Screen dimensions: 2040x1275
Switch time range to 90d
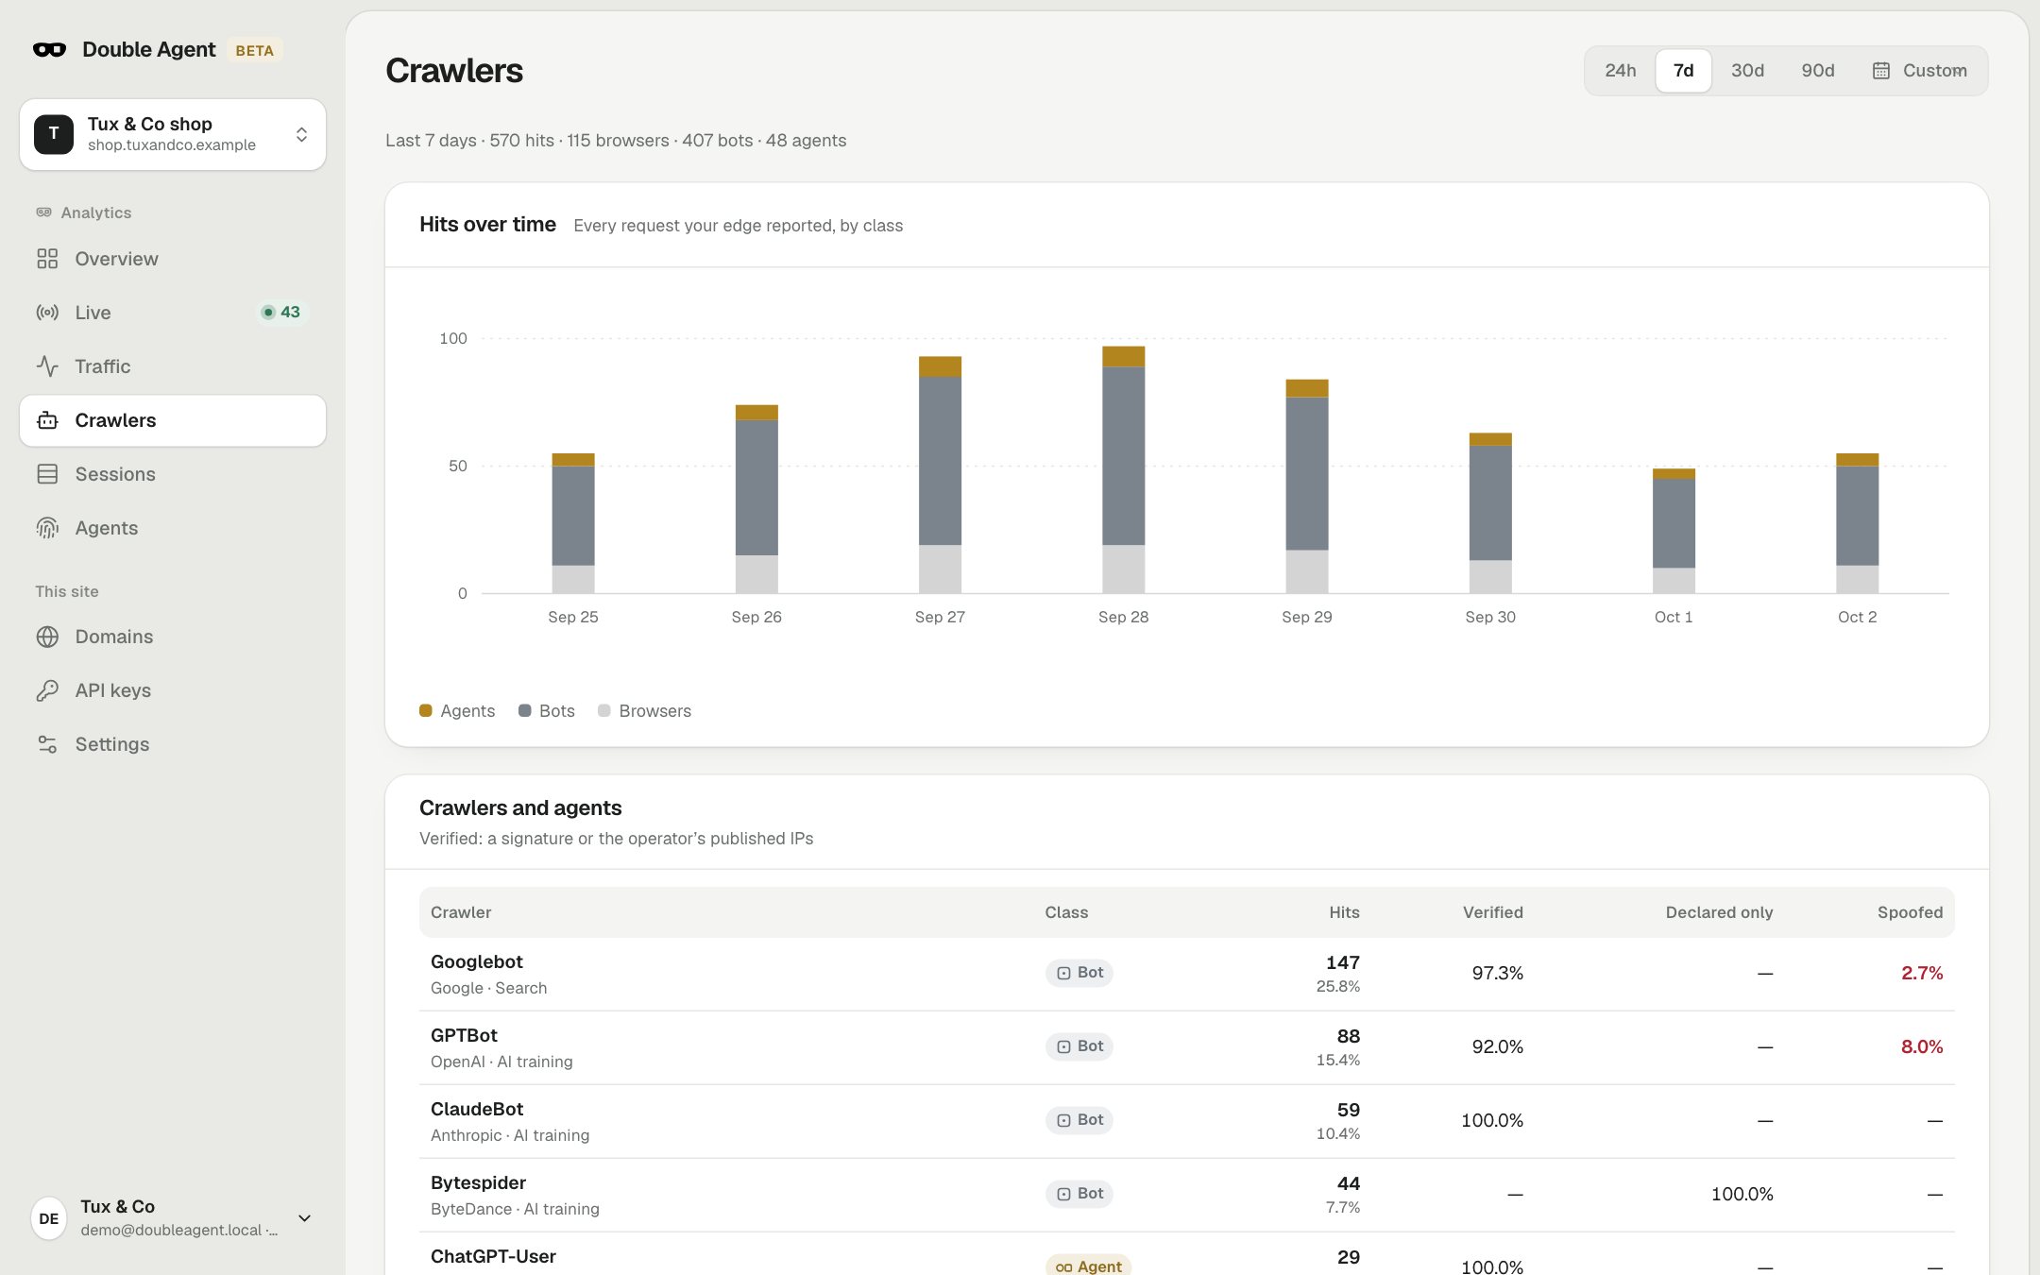tap(1817, 71)
